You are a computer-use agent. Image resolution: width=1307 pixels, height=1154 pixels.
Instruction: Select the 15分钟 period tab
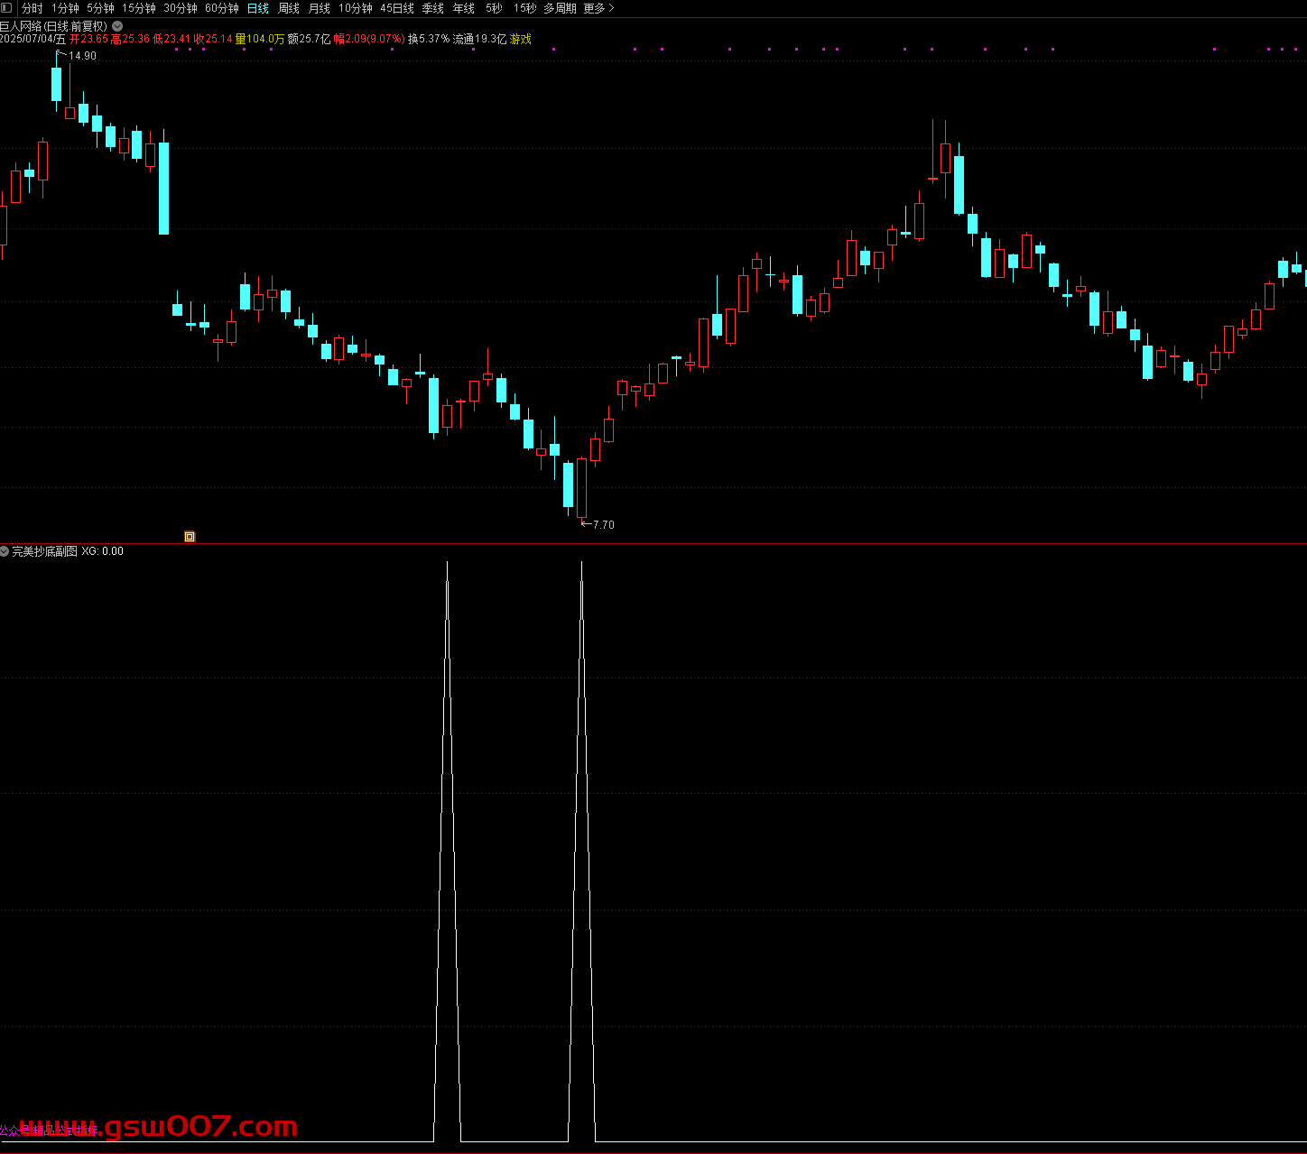(139, 8)
